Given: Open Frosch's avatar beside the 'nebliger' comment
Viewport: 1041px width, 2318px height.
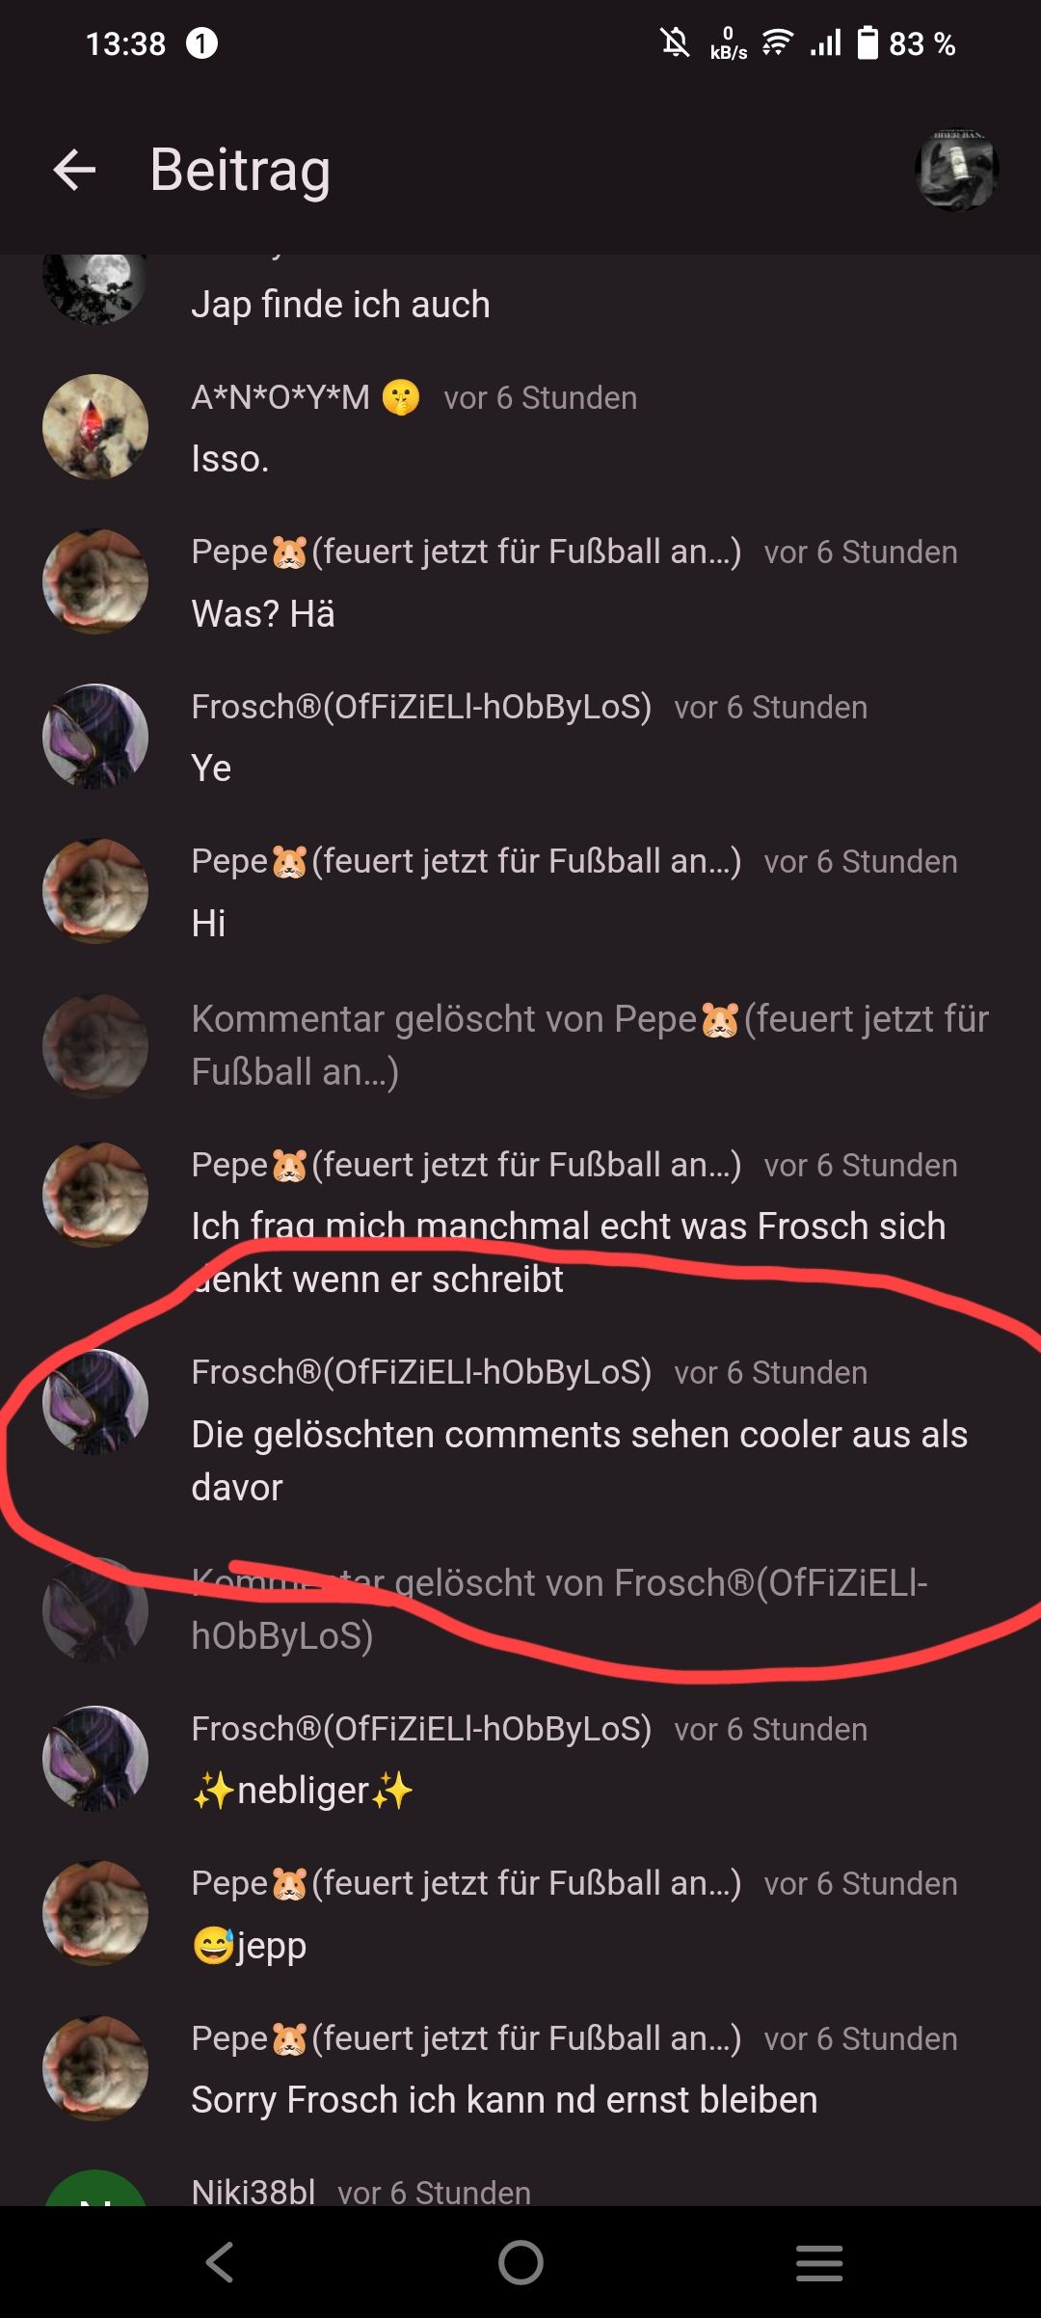Looking at the screenshot, I should (95, 1759).
